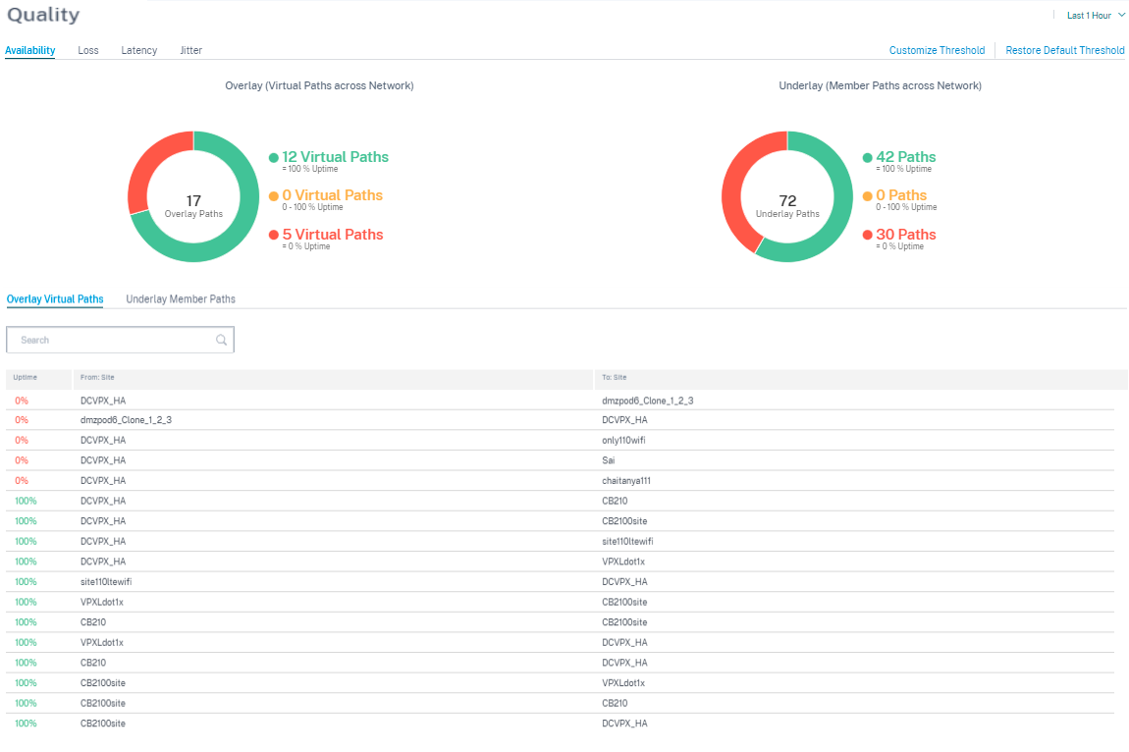Select the dmzpod6_Clone_1_2_3 From: Site cell
This screenshot has width=1129, height=752.
[x=126, y=420]
